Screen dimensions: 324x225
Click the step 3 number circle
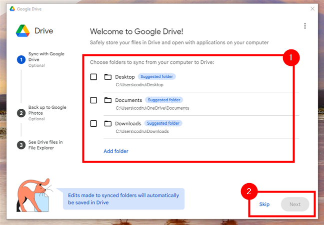(21, 145)
